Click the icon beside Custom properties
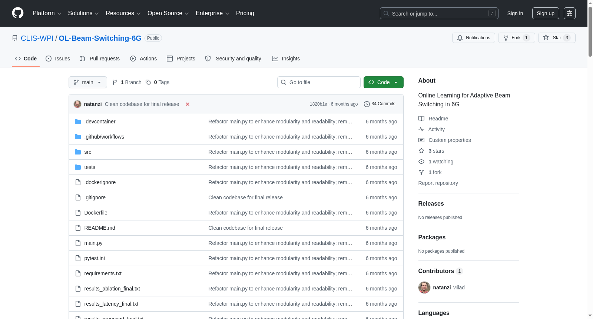 [421, 140]
